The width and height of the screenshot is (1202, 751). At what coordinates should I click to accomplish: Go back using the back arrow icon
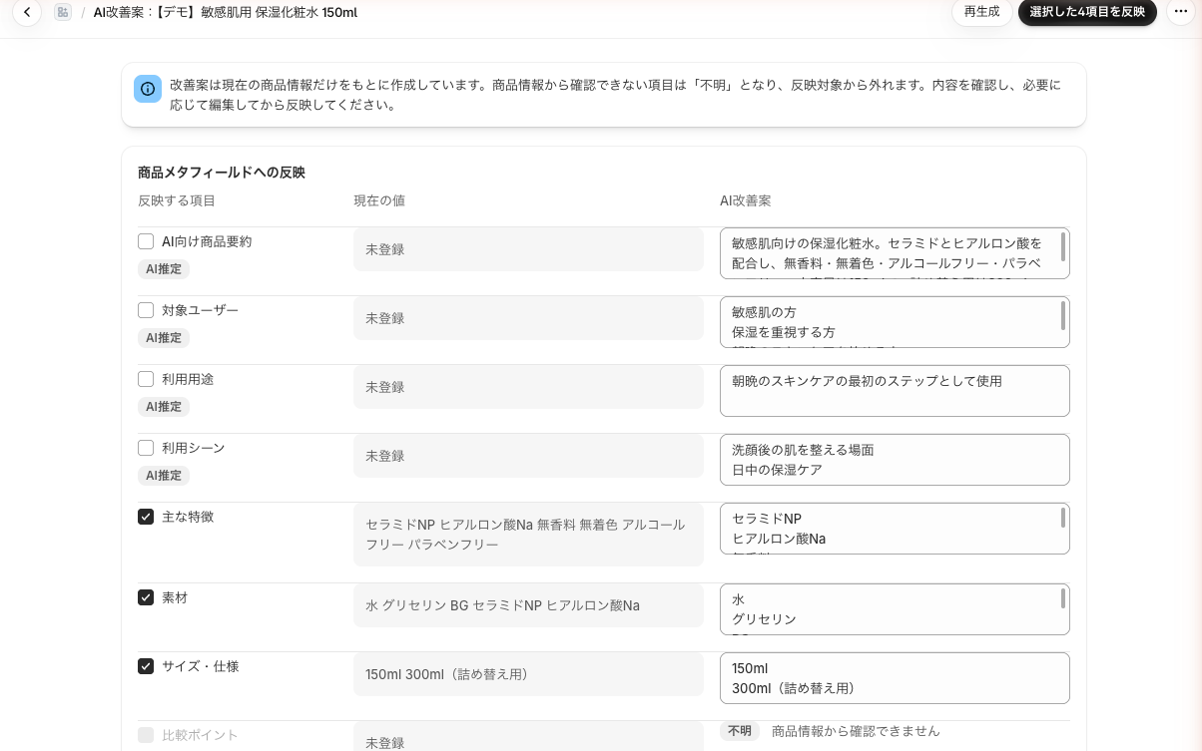coord(27,12)
